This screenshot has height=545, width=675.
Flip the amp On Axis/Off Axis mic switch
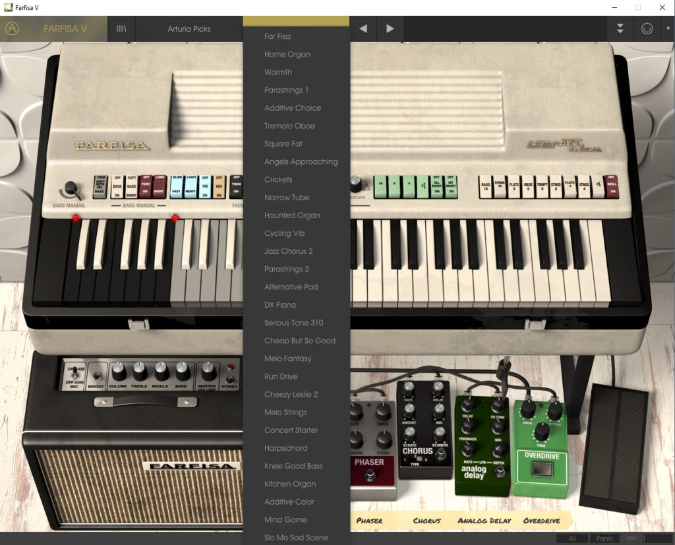(75, 373)
